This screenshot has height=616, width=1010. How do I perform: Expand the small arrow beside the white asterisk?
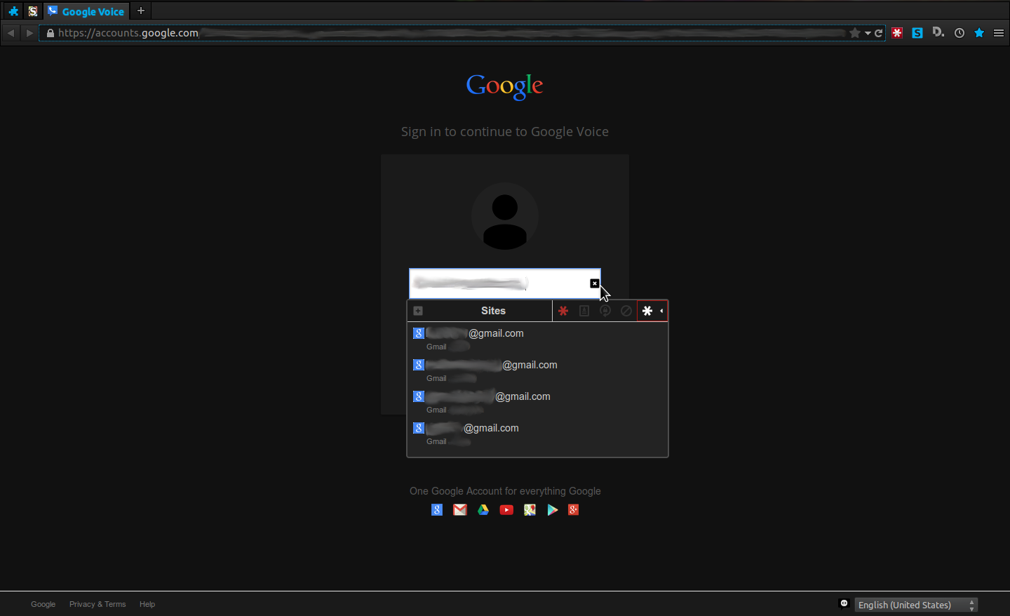click(661, 311)
